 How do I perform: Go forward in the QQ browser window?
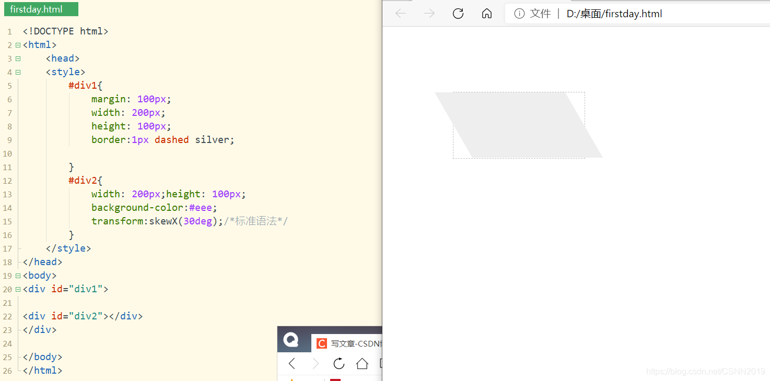point(316,364)
